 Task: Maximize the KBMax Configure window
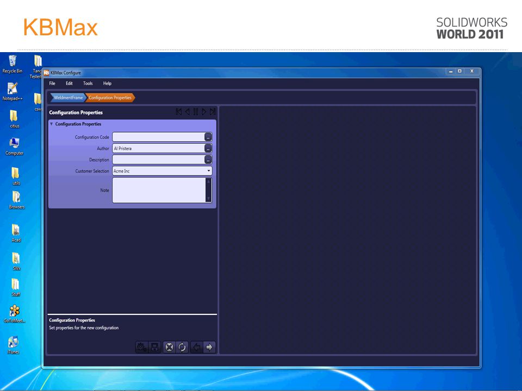click(x=460, y=72)
